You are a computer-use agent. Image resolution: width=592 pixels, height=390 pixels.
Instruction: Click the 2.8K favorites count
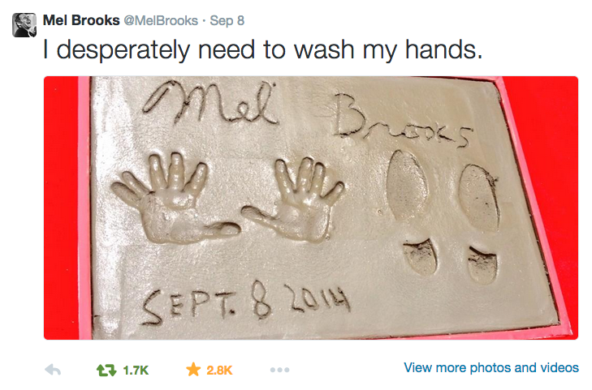click(x=219, y=371)
